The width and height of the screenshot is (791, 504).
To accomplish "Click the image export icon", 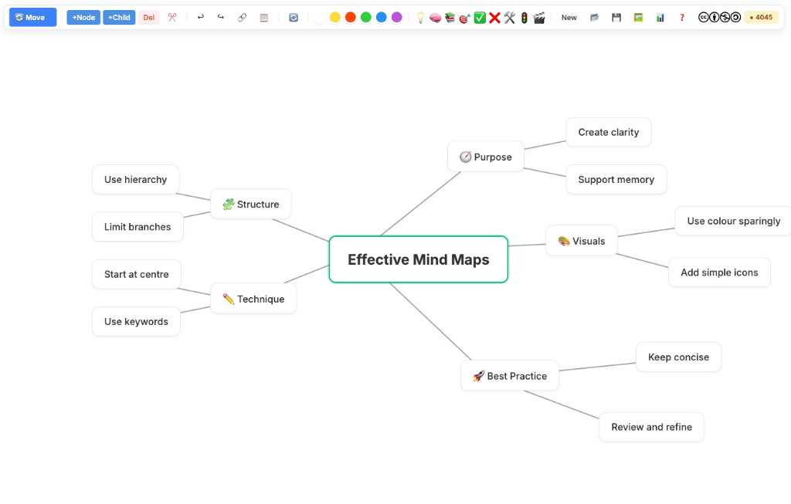I will point(638,16).
